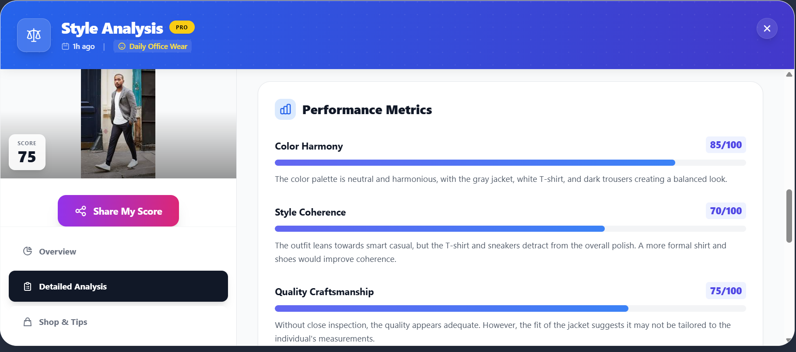Screen dimensions: 796x352
Task: Click the 85/100 Color Harmony score badge
Action: click(726, 145)
